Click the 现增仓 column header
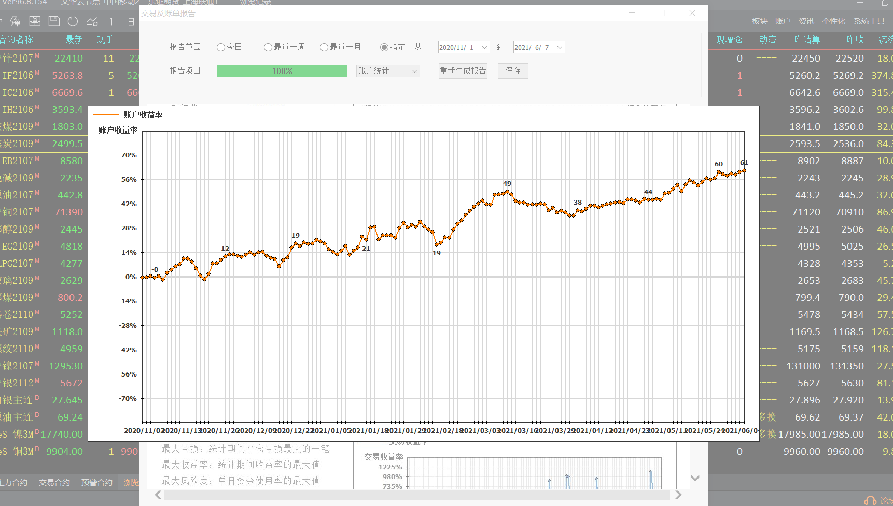This screenshot has height=506, width=893. [730, 40]
